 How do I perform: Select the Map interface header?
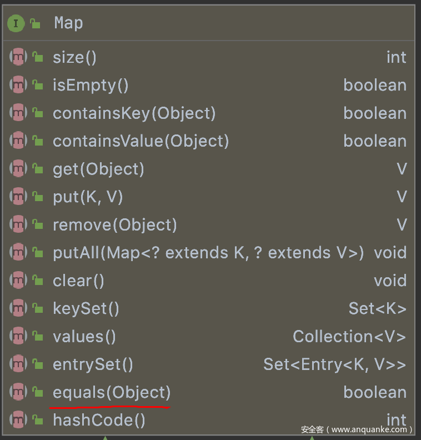209,23
